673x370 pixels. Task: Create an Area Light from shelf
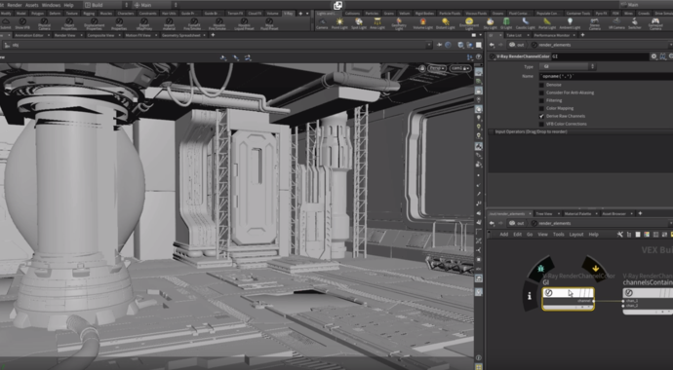(377, 23)
